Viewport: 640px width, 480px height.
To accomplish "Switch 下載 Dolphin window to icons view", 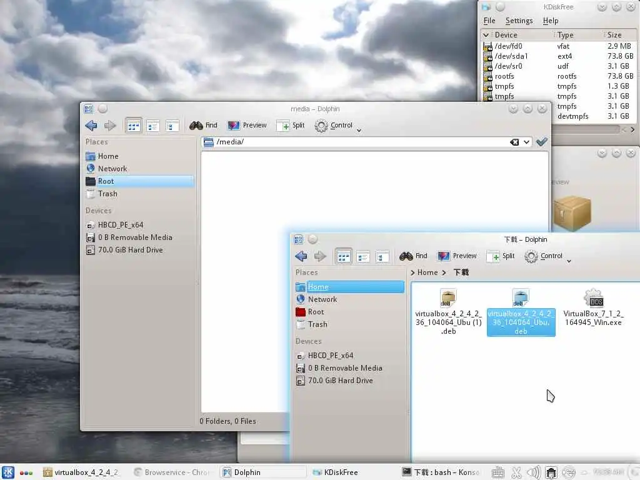I will [x=343, y=257].
